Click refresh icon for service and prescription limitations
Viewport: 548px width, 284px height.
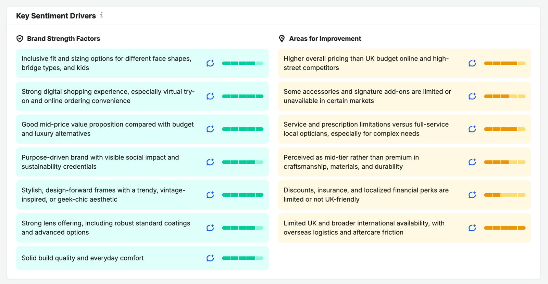click(x=472, y=129)
